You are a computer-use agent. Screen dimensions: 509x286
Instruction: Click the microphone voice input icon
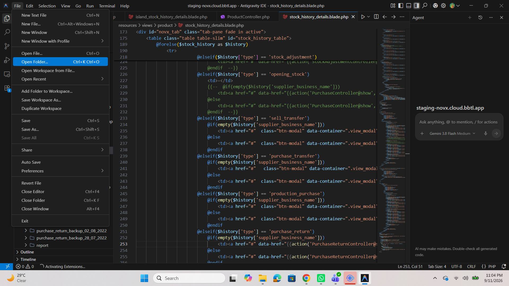coord(485,133)
